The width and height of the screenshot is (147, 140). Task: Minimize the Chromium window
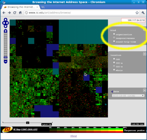click(134, 2)
